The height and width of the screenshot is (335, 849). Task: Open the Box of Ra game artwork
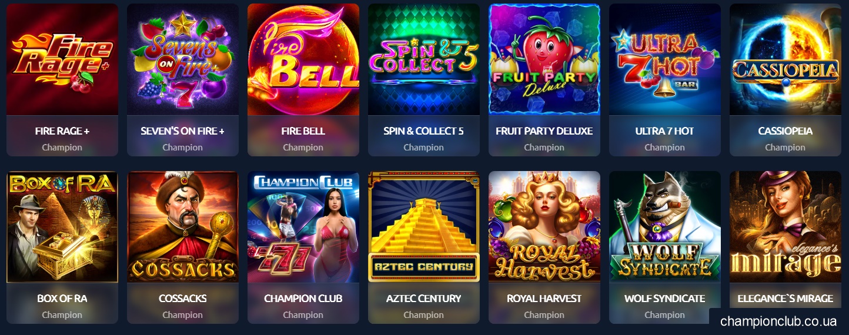coord(62,227)
